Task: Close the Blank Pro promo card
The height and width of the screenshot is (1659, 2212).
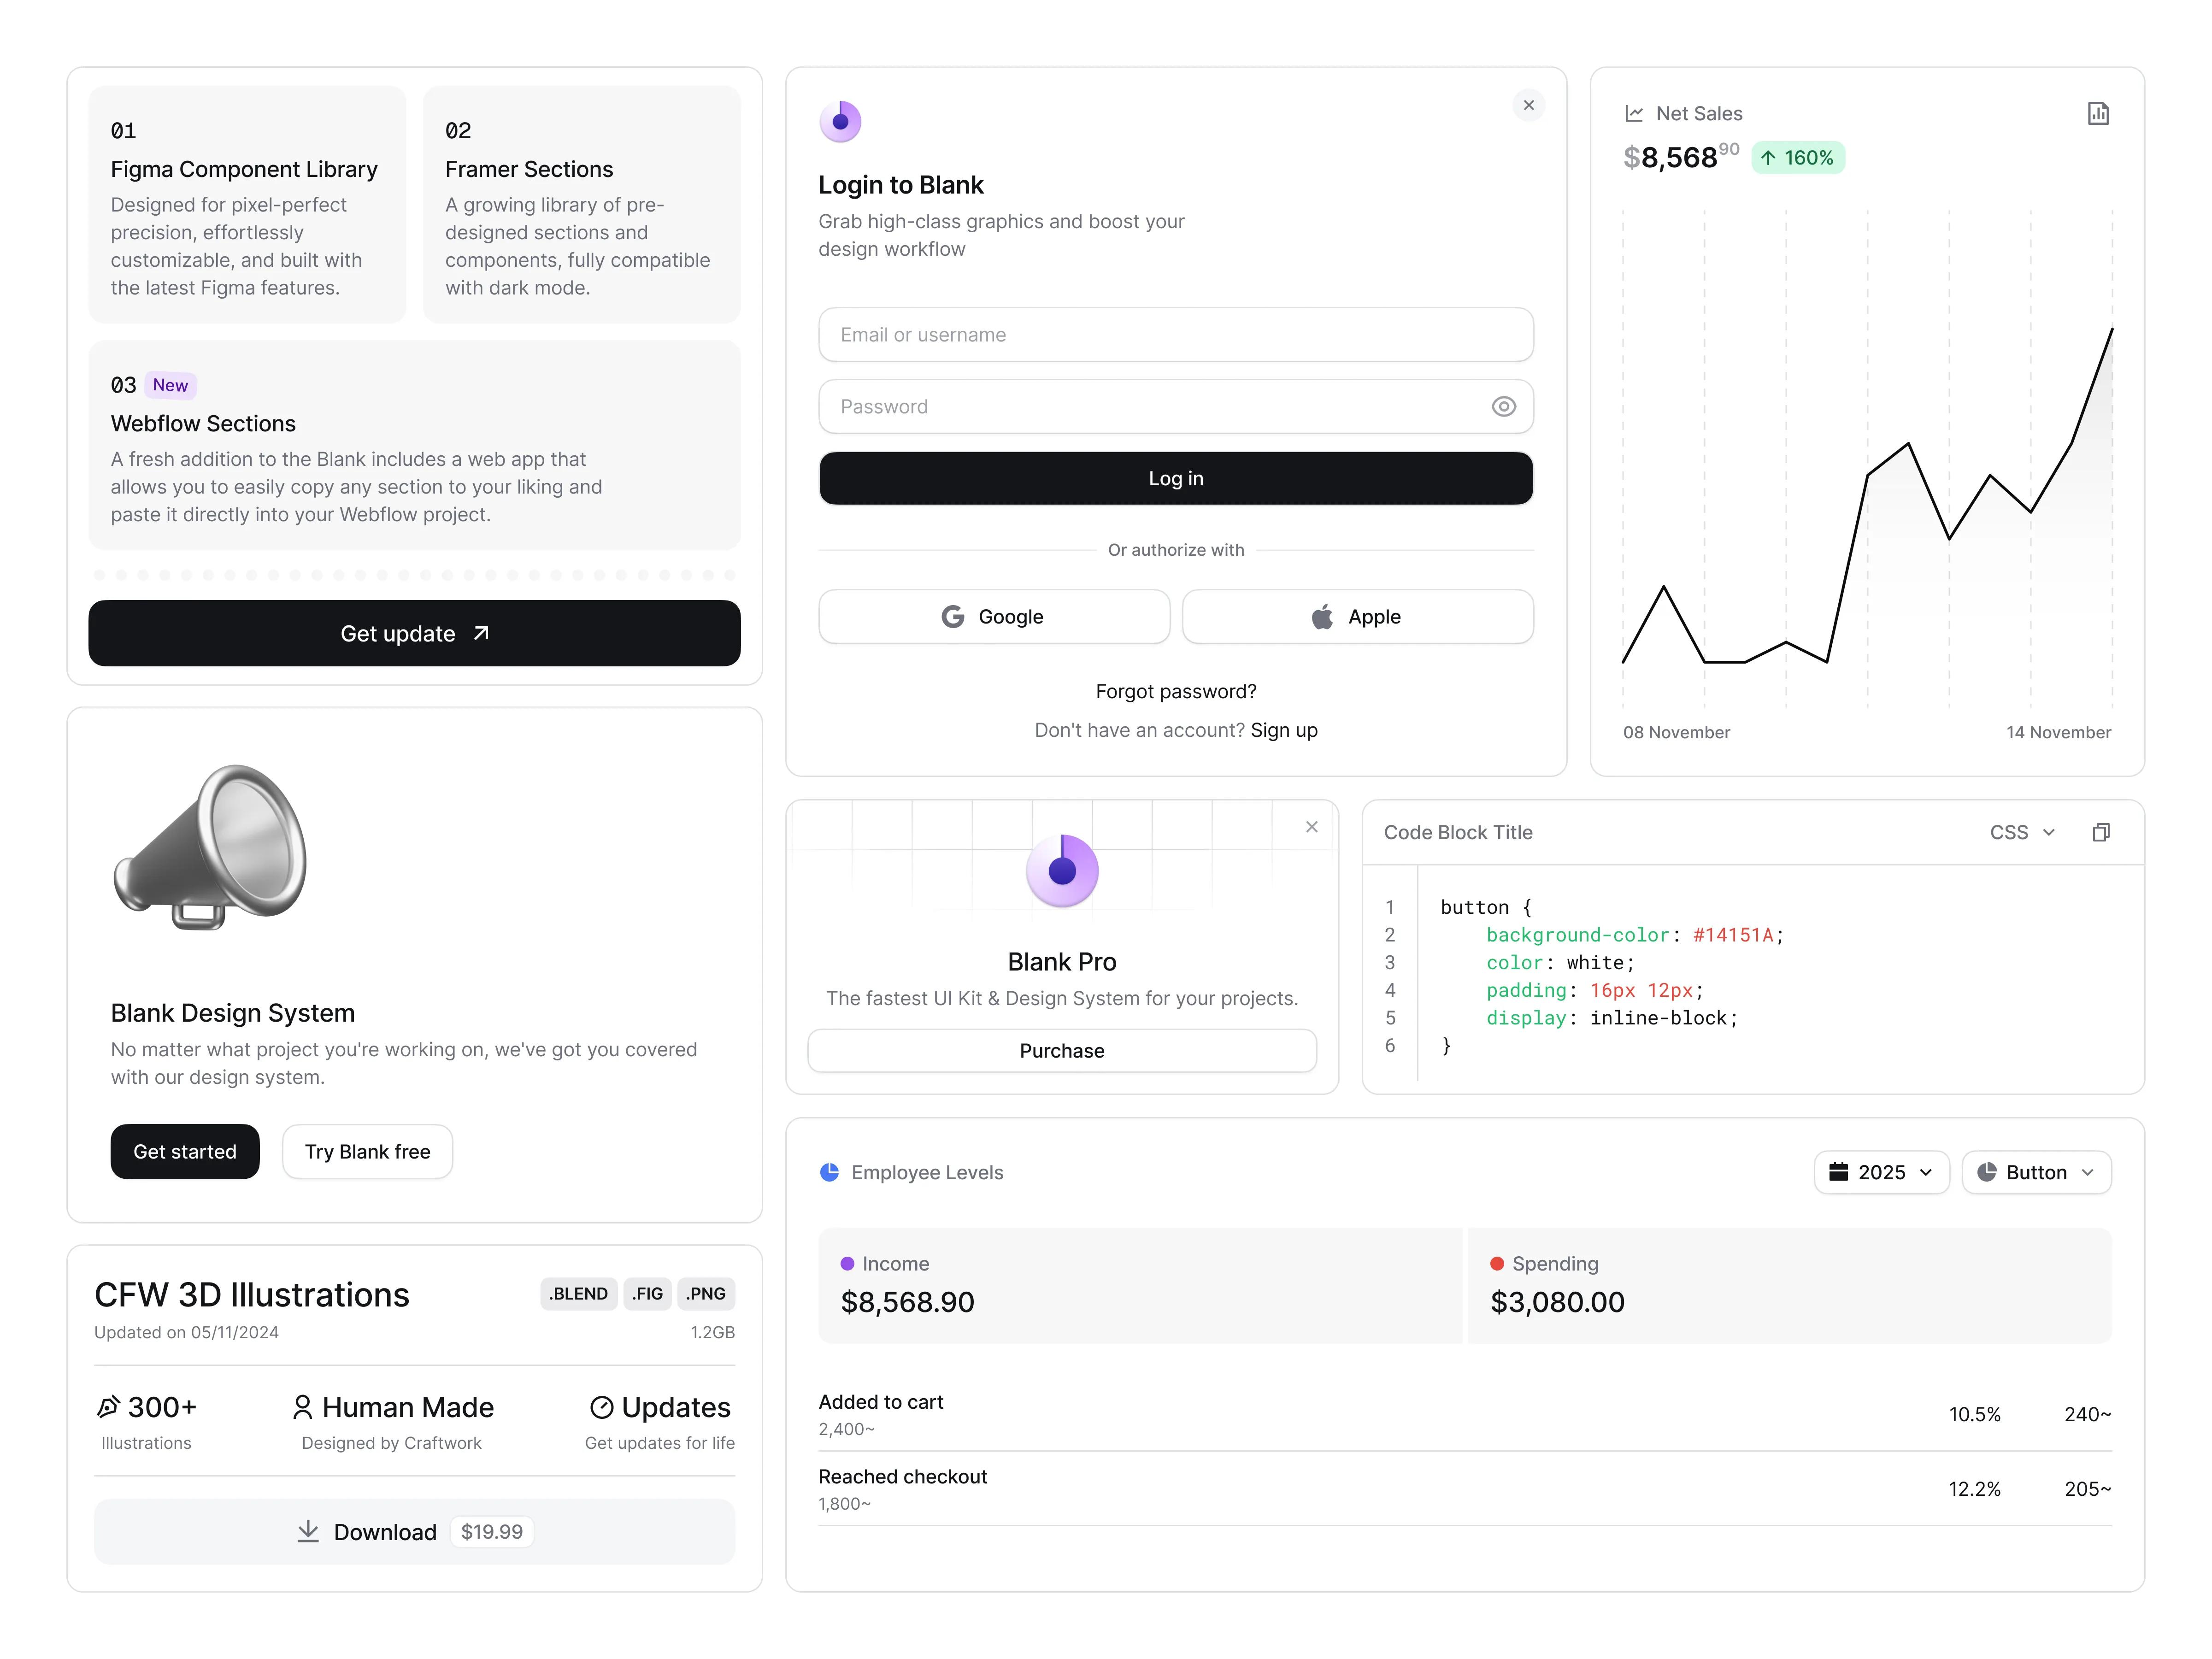Action: (1312, 827)
